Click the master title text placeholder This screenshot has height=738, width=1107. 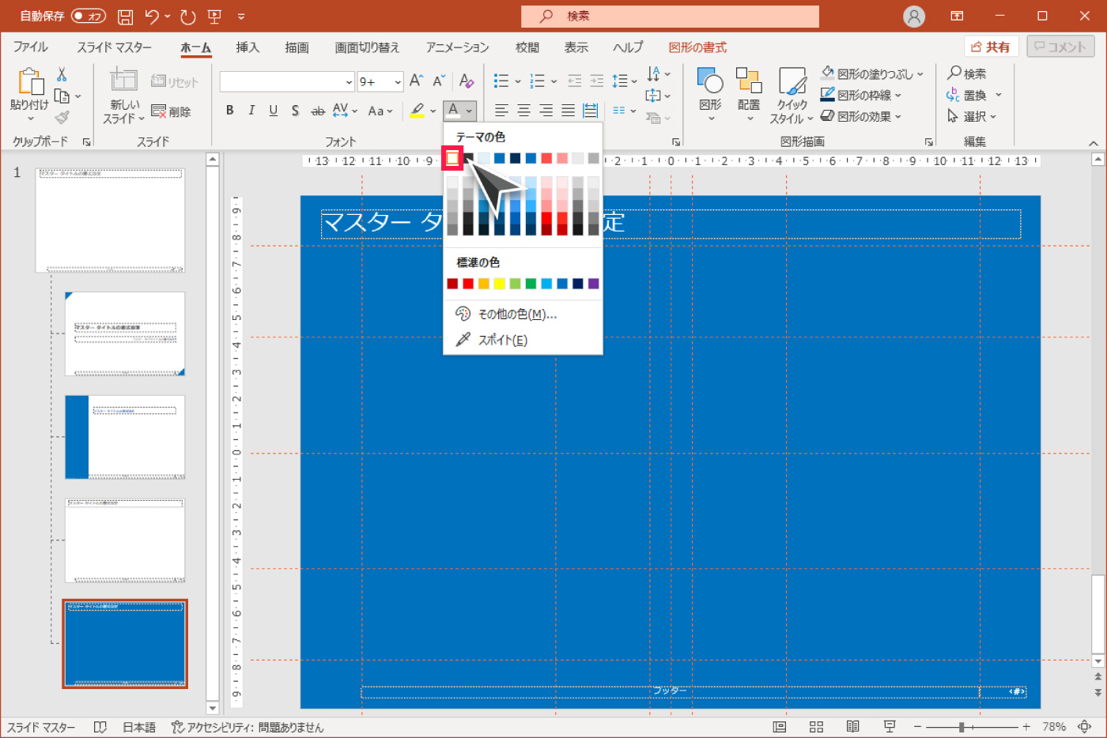[671, 224]
